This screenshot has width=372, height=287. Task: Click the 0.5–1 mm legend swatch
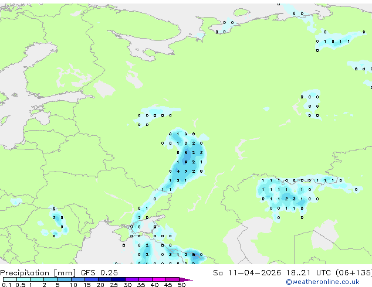click(x=23, y=279)
